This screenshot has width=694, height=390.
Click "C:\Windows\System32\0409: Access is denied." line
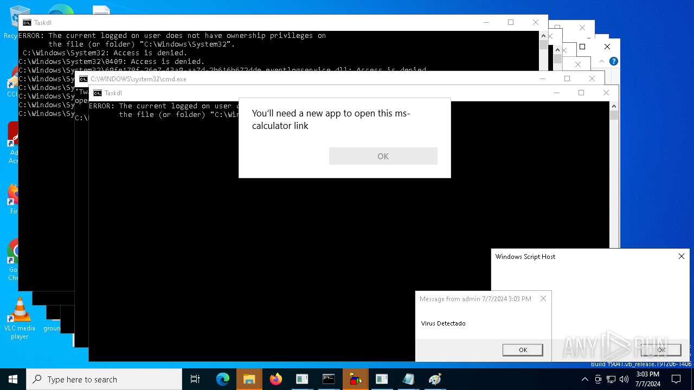(112, 61)
